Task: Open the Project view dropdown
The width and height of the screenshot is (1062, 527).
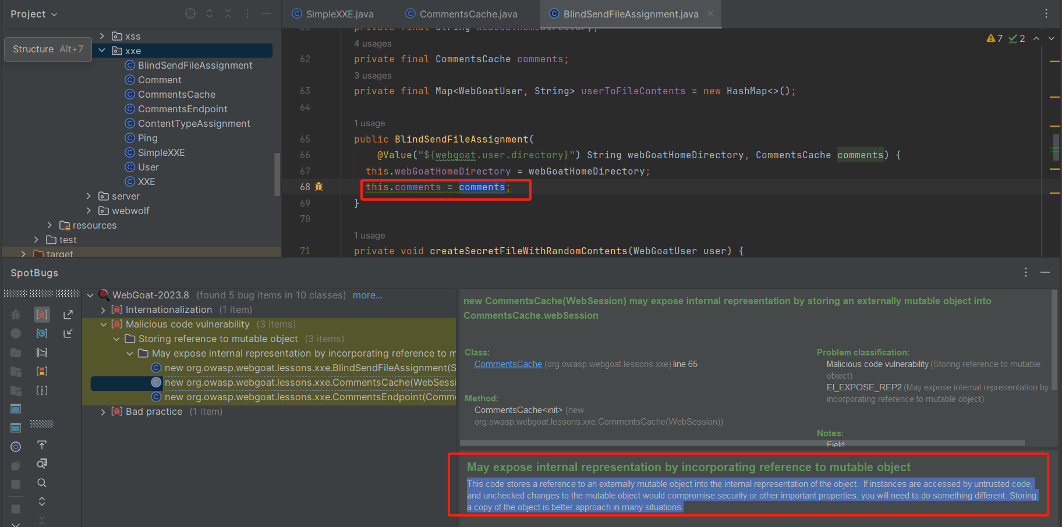Action: (34, 14)
